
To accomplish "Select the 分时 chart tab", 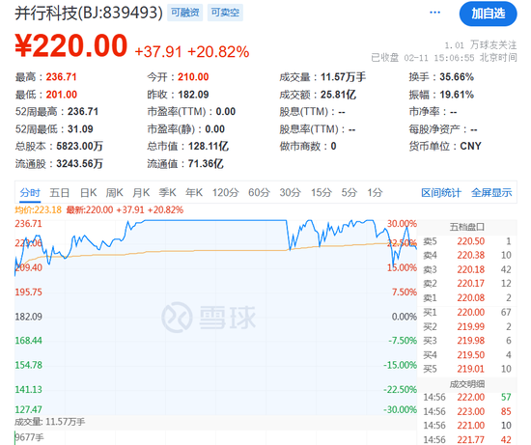I will tap(30, 193).
